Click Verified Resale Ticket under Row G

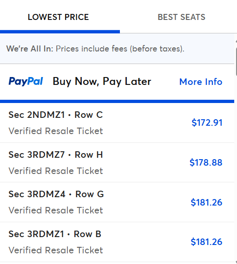[56, 211]
